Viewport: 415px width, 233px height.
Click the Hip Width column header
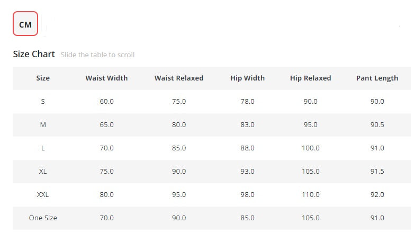(x=248, y=78)
